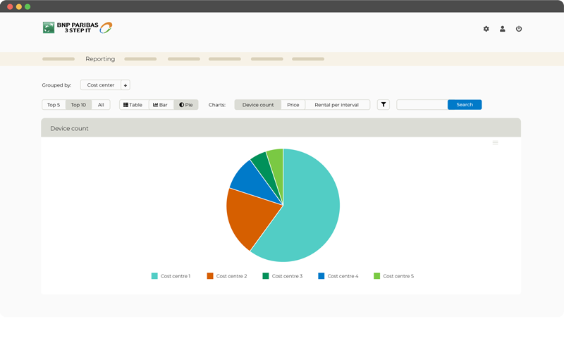The image size is (564, 338).
Task: Click the BNP Paribas 3 Step IT logo
Action: tap(78, 28)
